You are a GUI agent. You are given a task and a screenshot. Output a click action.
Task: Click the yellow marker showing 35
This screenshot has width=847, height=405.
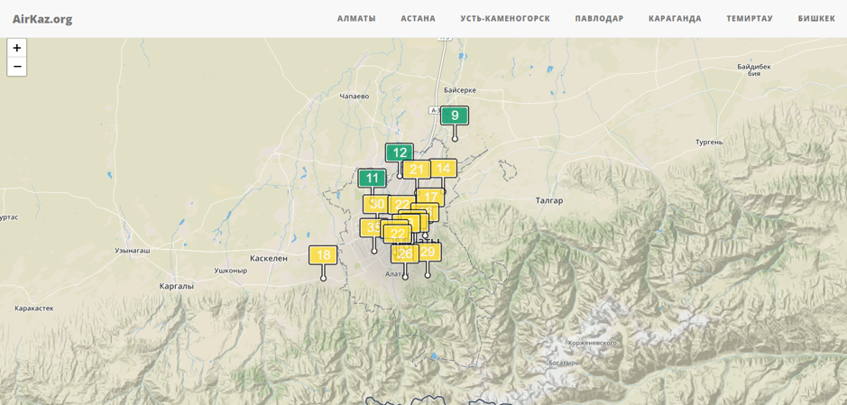(x=370, y=227)
